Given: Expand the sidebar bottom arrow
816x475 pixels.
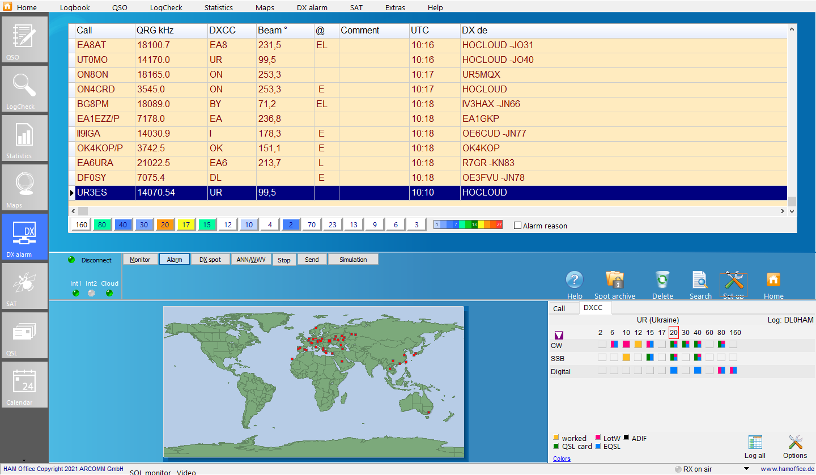Looking at the screenshot, I should pos(24,460).
